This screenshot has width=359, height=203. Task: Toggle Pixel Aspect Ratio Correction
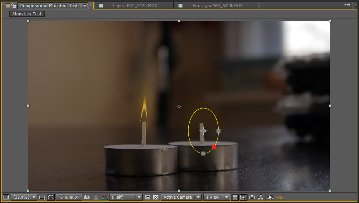[235, 197]
